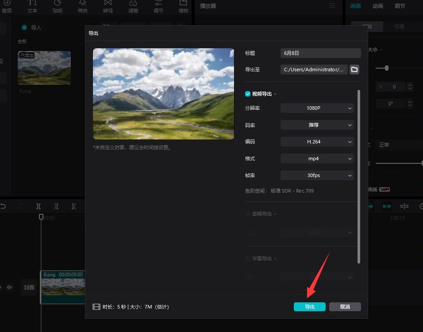This screenshot has height=332, width=423.
Task: Open the 帧率 30fps frame rate dropdown
Action: 317,175
